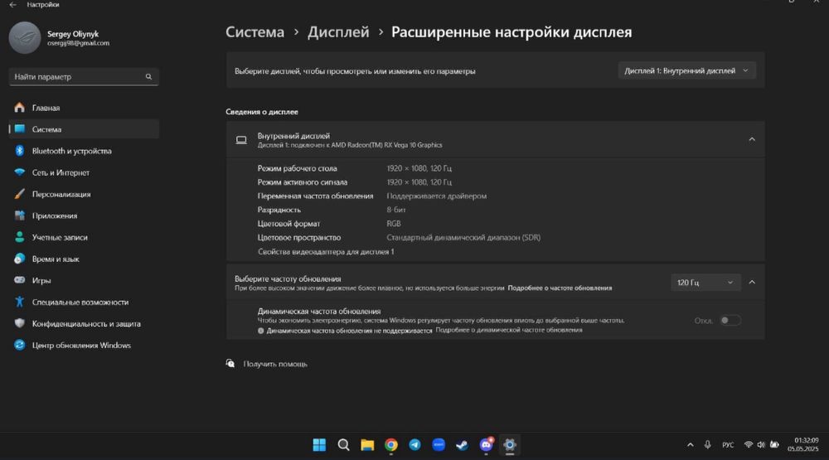Open Игры settings section

point(84,280)
